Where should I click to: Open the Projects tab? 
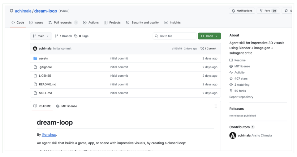(x=112, y=23)
